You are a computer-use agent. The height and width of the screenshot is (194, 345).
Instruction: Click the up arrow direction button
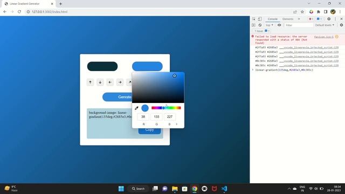90,82
